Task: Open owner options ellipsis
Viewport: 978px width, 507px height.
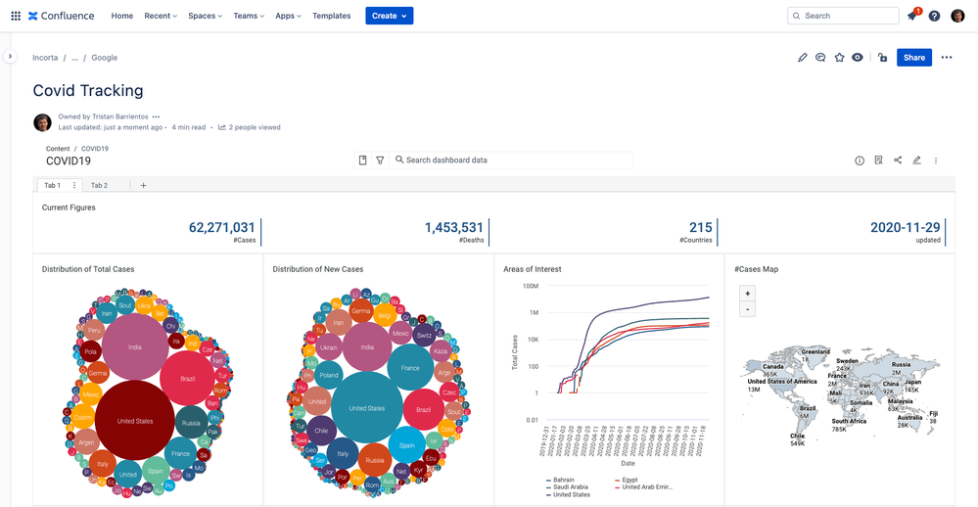Action: 156,116
